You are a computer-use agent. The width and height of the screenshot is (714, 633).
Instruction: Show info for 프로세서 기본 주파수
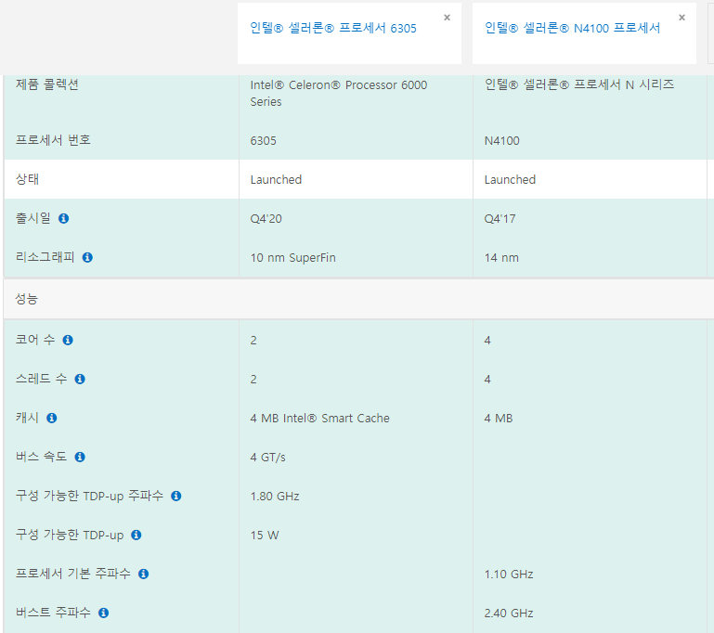click(x=143, y=574)
